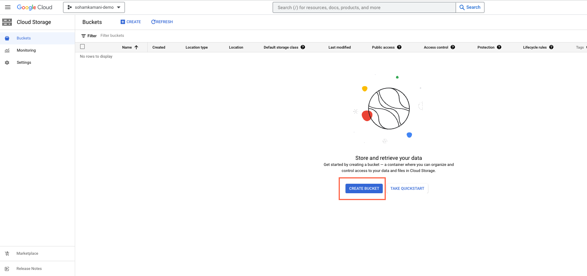The image size is (587, 276).
Task: Open Monitoring in the sidebar
Action: [x=26, y=50]
